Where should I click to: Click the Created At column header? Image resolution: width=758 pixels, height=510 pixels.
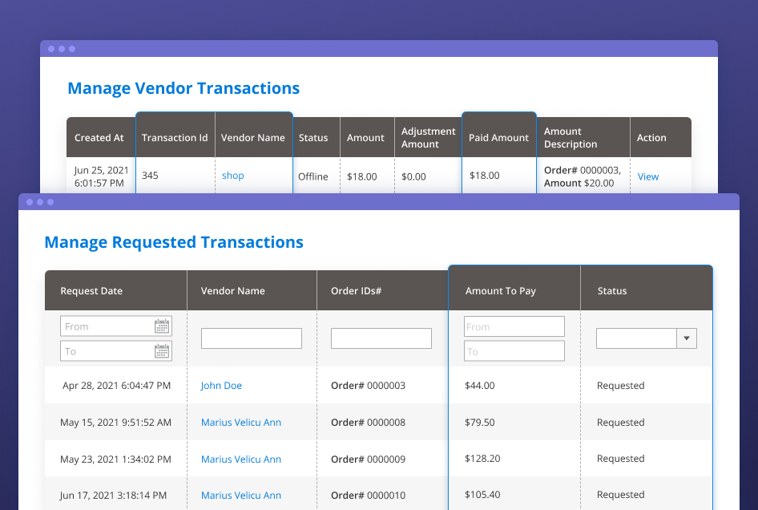[99, 137]
